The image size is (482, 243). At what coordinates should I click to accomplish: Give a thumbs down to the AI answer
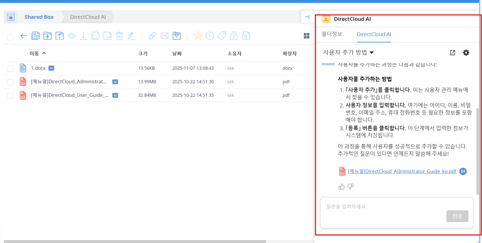pyautogui.click(x=350, y=187)
